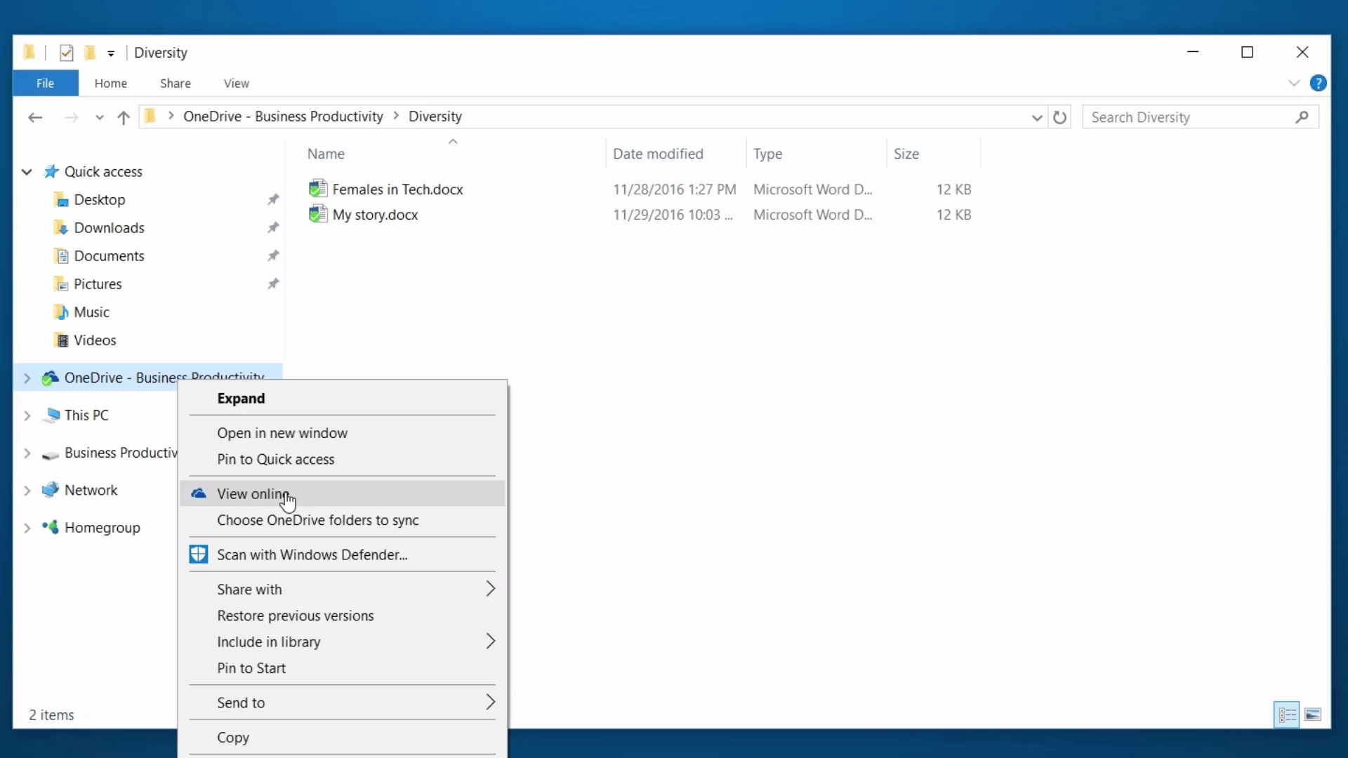Choose View online from context menu
The height and width of the screenshot is (758, 1348).
343,493
